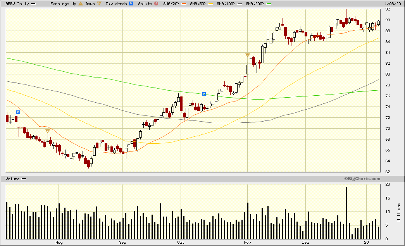Viewport: 405px width, 246px height.
Task: Click the blue dividend marker near 72
Action: pos(18,112)
